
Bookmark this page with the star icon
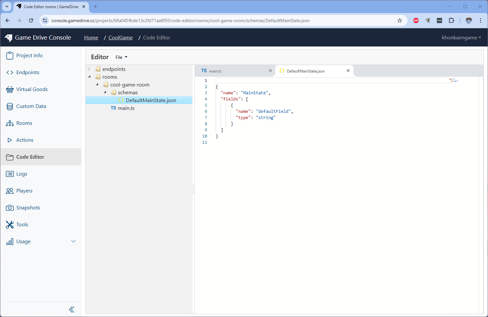pyautogui.click(x=400, y=20)
